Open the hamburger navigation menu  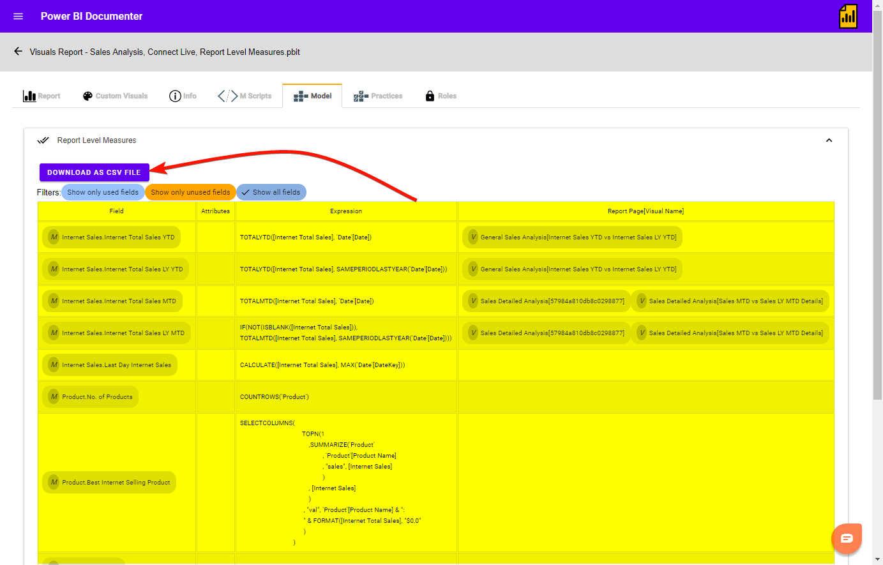[17, 16]
